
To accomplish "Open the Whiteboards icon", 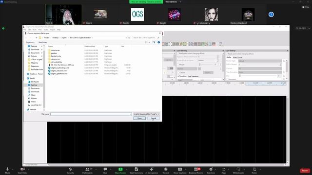I will tap(238, 169).
